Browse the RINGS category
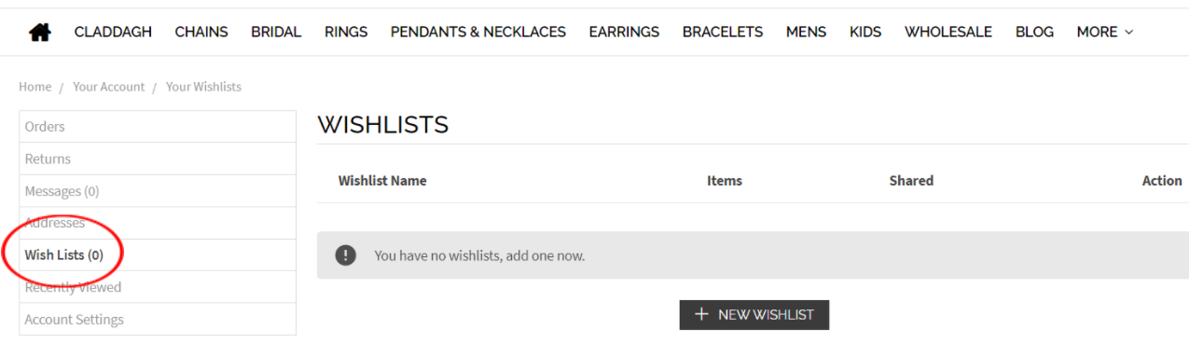The width and height of the screenshot is (1189, 357). [x=346, y=32]
